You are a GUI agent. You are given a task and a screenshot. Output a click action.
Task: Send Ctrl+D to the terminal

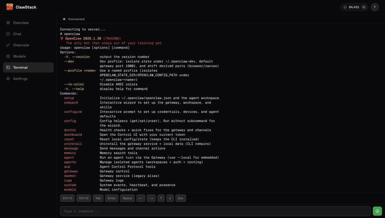[84, 198]
